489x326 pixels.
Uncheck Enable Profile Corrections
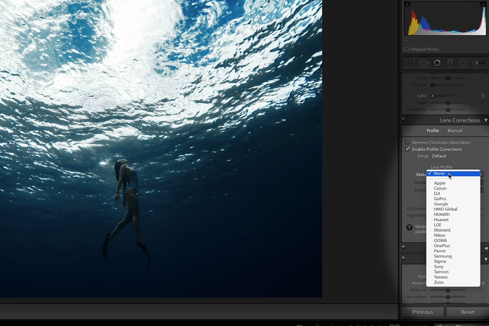coord(407,150)
